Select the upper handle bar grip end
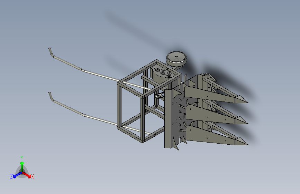The width and height of the screenshot is (300, 194). 51,52
